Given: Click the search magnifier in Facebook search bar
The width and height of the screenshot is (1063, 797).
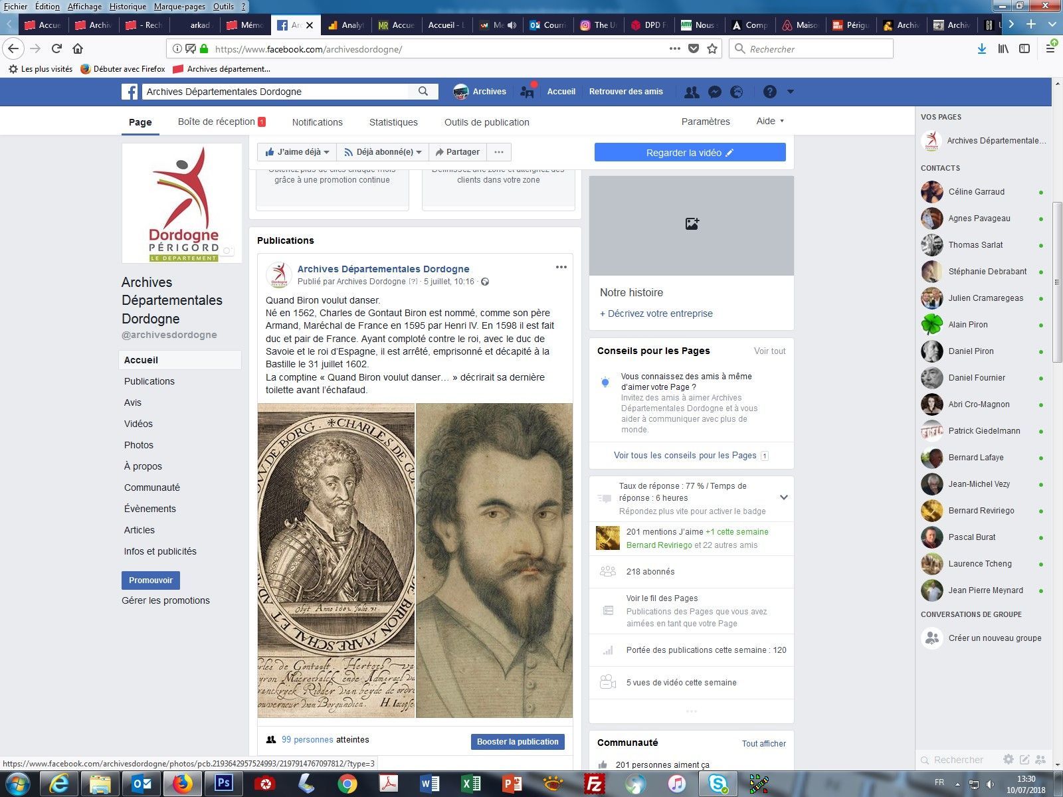Looking at the screenshot, I should [x=423, y=92].
